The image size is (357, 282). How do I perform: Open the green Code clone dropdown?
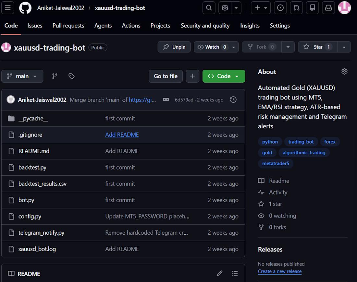pyautogui.click(x=224, y=76)
